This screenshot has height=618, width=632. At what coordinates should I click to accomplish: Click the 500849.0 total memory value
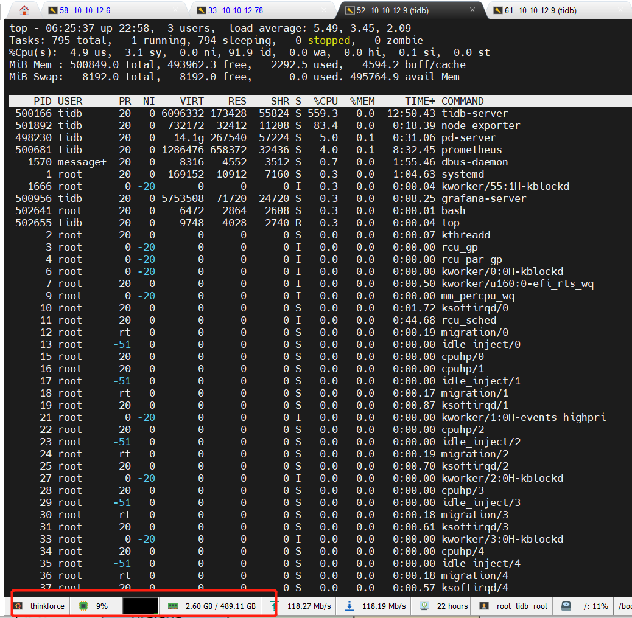[94, 64]
